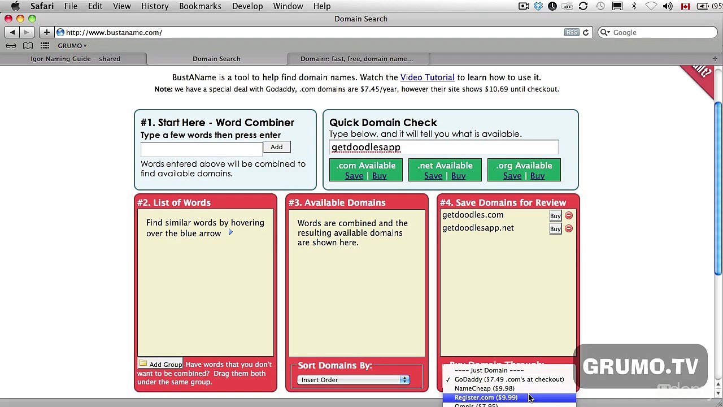
Task: Remove getdoodlesapp.net with red minus icon
Action: (x=568, y=228)
